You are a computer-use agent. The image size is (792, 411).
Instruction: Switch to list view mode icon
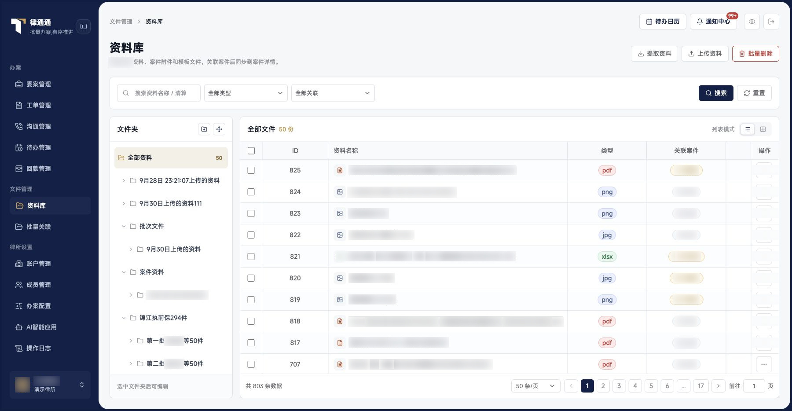[748, 129]
